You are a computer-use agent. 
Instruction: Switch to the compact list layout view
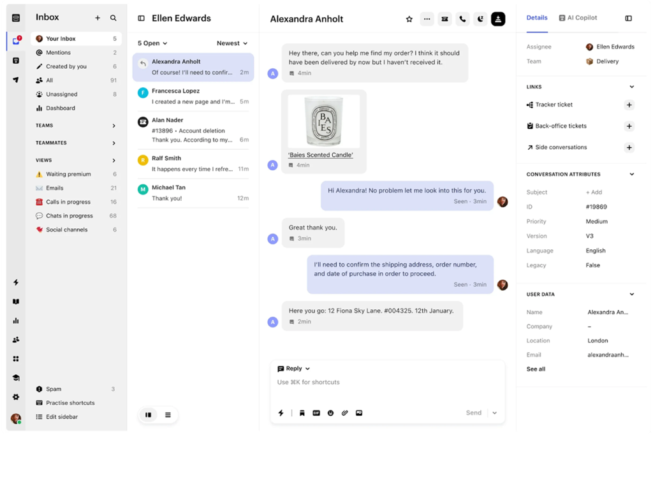(168, 415)
